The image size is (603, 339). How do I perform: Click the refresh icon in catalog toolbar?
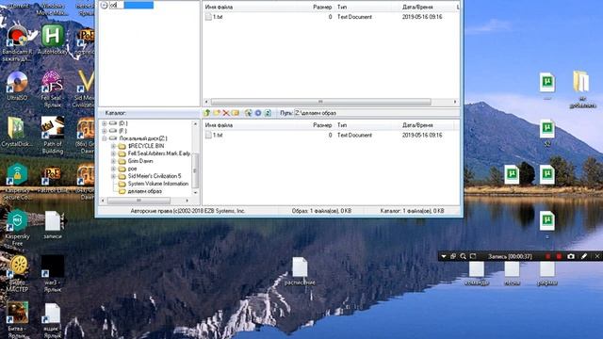(268, 113)
